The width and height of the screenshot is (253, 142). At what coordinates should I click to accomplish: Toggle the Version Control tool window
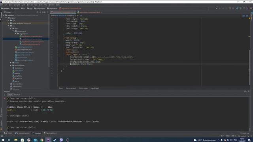tap(22, 133)
